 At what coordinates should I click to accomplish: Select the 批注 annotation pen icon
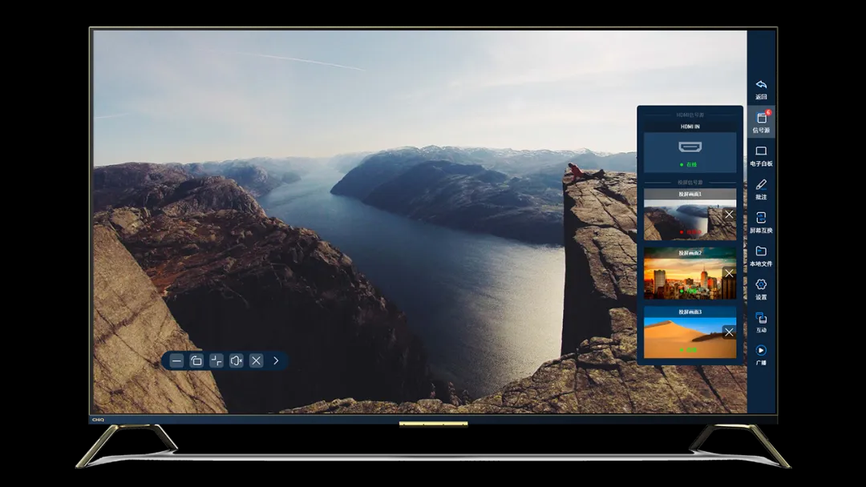(761, 184)
